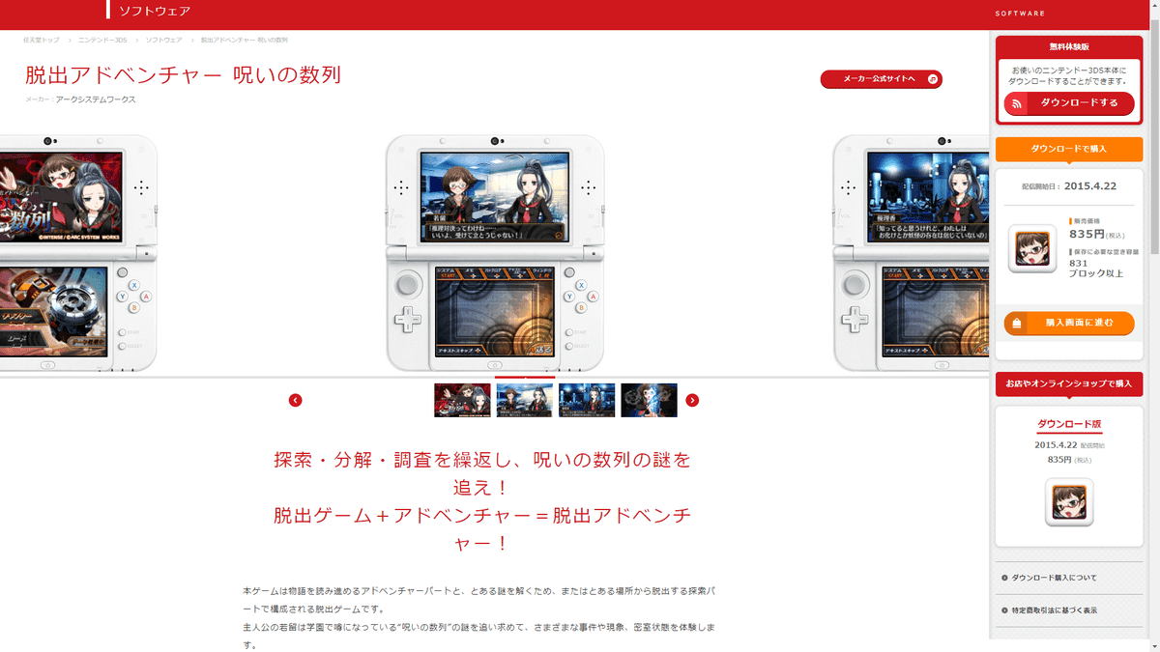Click the 無料体験版 panel header
The image size is (1160, 652).
click(x=1069, y=46)
